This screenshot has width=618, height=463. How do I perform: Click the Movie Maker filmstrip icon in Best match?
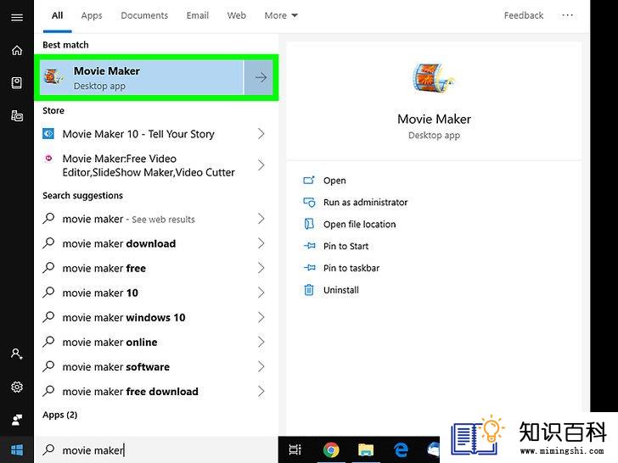[54, 76]
